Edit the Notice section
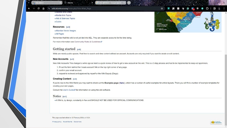The image size is (227, 128). pos(65,96)
